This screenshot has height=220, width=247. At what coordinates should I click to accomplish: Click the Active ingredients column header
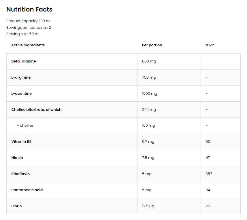coord(28,45)
